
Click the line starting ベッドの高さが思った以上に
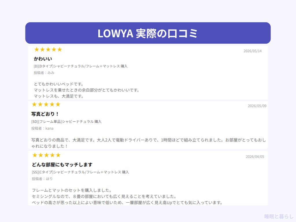(x=127, y=203)
